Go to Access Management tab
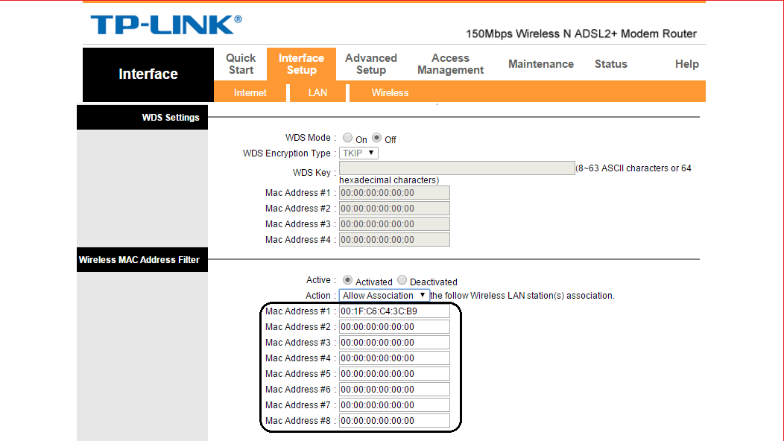 click(450, 64)
